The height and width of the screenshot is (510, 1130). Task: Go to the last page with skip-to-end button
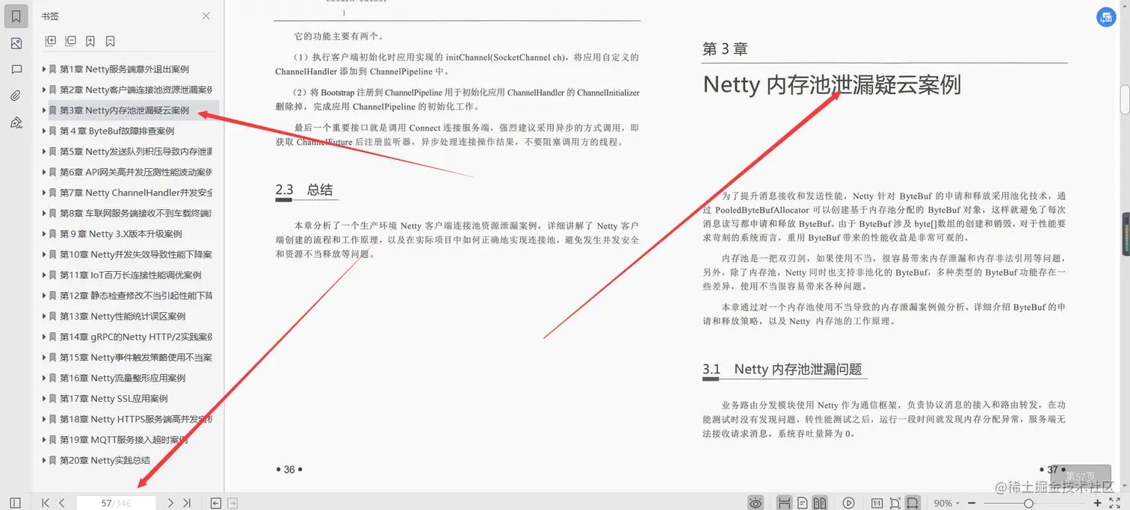click(188, 502)
